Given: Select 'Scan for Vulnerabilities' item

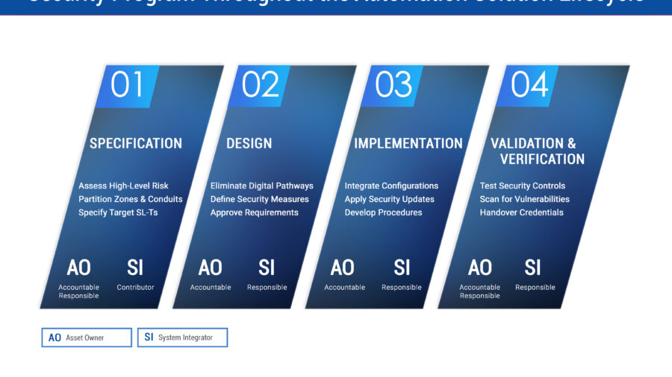Looking at the screenshot, I should pos(524,199).
